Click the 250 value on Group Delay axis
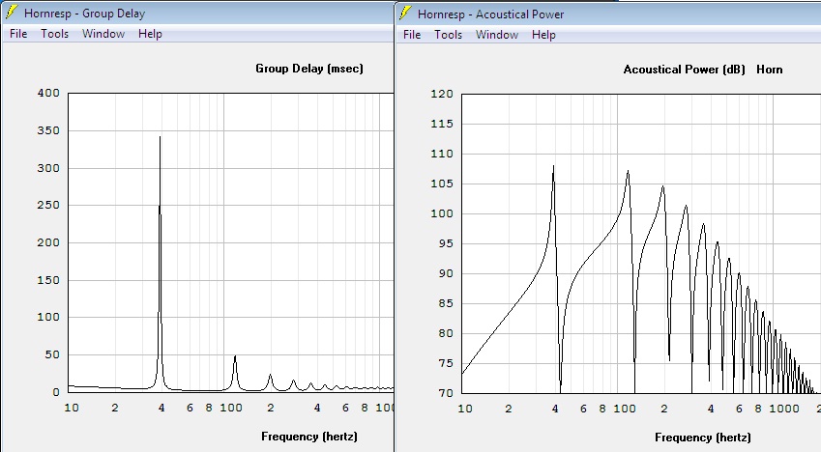821x452 pixels. point(48,205)
